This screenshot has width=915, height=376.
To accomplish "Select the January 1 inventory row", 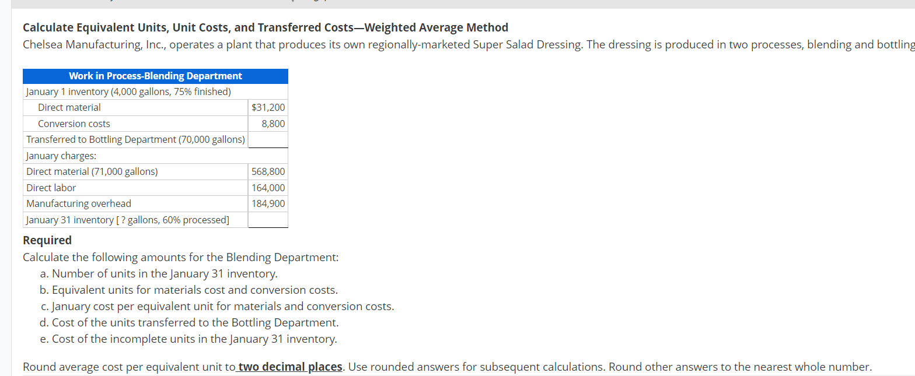I will [x=155, y=92].
